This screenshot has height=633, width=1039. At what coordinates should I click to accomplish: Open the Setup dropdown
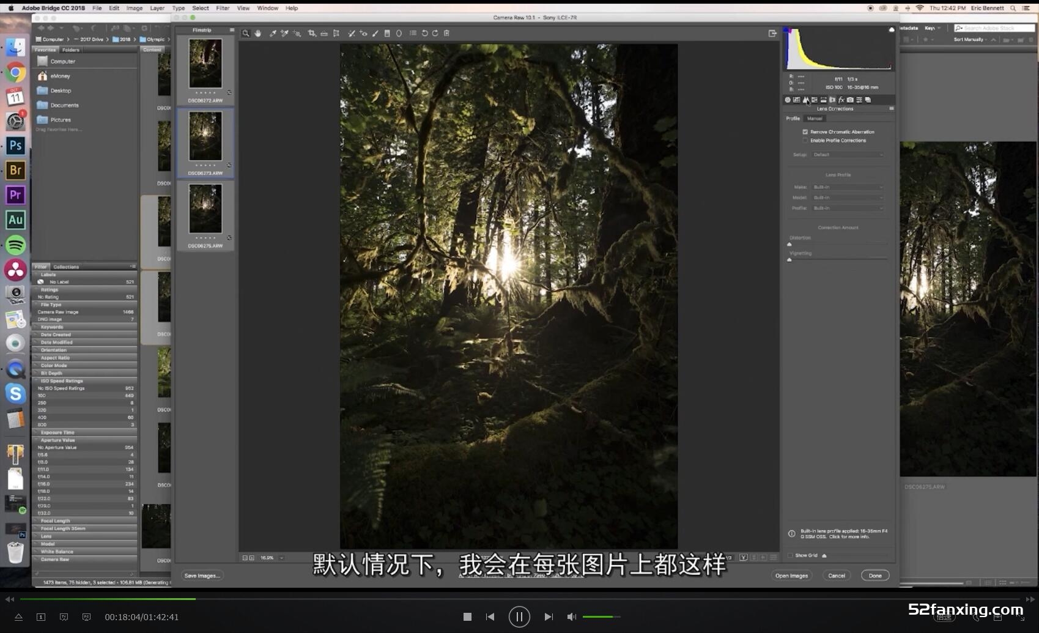848,155
